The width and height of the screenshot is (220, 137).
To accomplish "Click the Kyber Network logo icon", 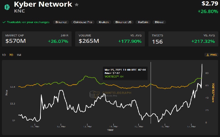I will tap(6, 7).
